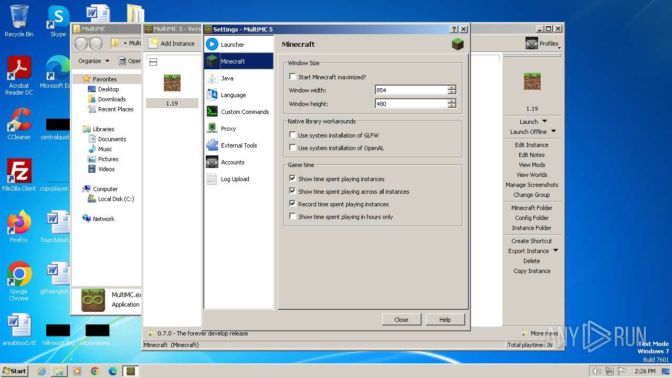Viewport: 672px width, 378px height.
Task: Open the Log Upload page icon
Action: [212, 178]
